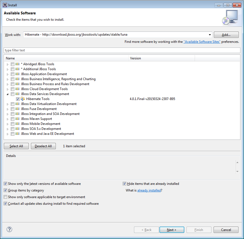Viewport: 244px width, 239px height.
Task: Check the JBoss Maven Support checkbox
Action: [x=12, y=119]
